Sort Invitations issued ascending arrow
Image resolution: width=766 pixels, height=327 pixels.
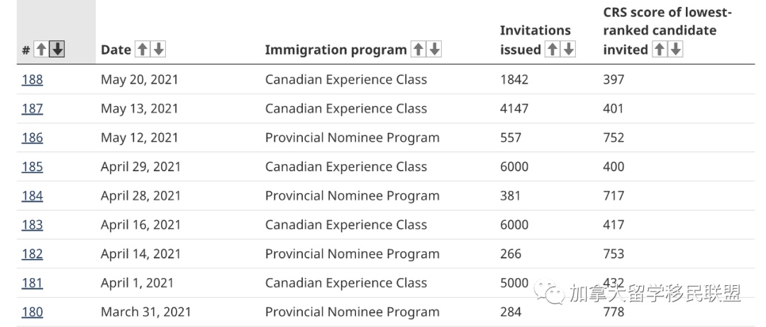click(x=552, y=50)
